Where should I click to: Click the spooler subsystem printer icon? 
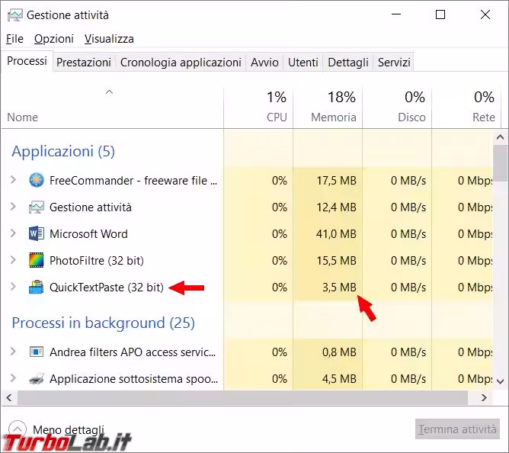click(37, 379)
